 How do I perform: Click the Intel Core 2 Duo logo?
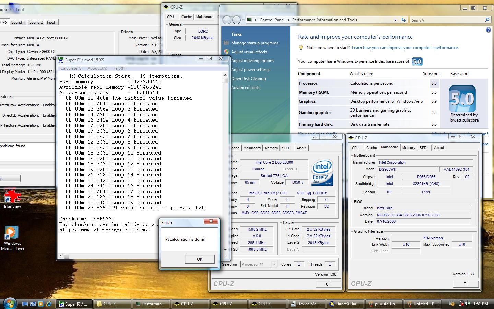click(x=322, y=172)
